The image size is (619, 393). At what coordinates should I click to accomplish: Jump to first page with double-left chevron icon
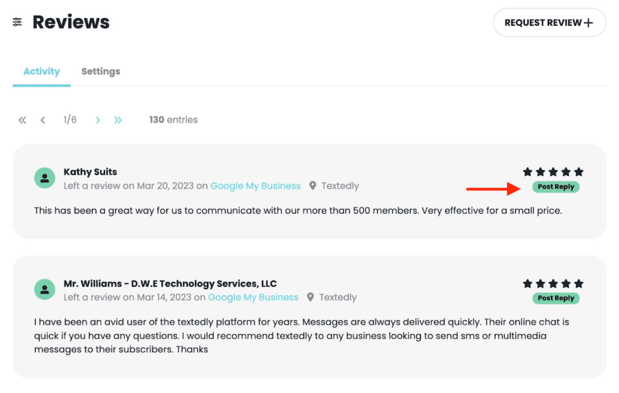tap(22, 120)
